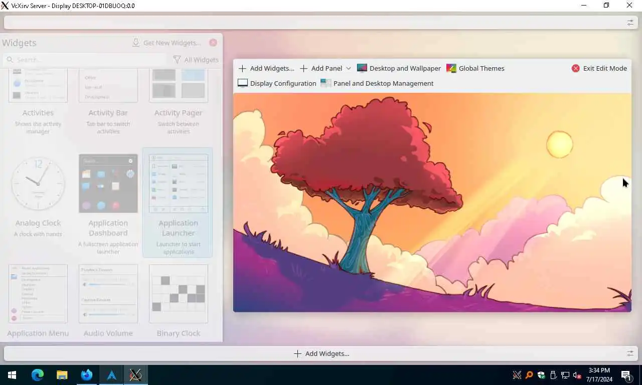Select the Activities widget
642x385 pixels.
(x=38, y=102)
